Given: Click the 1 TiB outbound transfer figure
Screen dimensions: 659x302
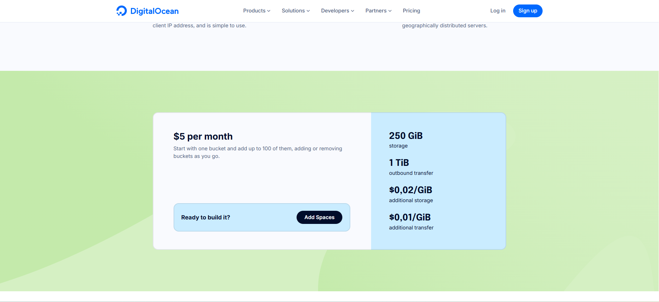Looking at the screenshot, I should 399,163.
